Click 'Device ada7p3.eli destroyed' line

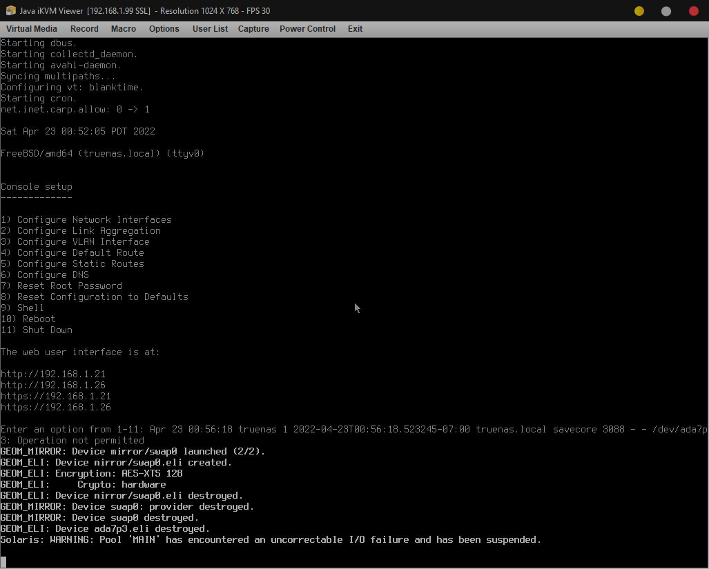click(x=106, y=529)
